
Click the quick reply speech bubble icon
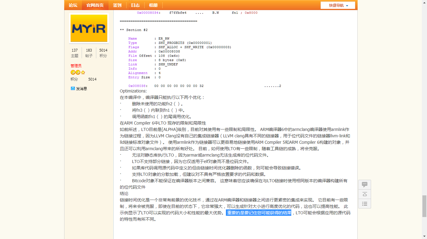pos(365,185)
